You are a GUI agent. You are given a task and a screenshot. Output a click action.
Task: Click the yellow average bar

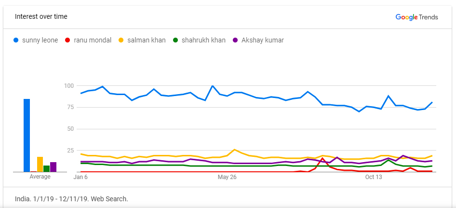click(40, 164)
